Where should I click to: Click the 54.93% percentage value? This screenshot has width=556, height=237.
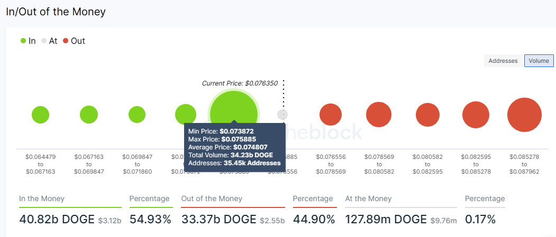[x=150, y=219]
